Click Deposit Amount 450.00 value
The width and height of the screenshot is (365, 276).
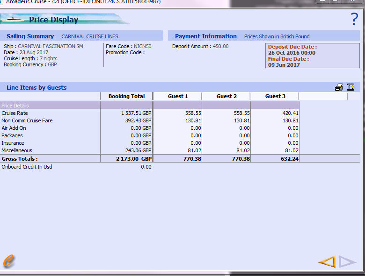[221, 46]
